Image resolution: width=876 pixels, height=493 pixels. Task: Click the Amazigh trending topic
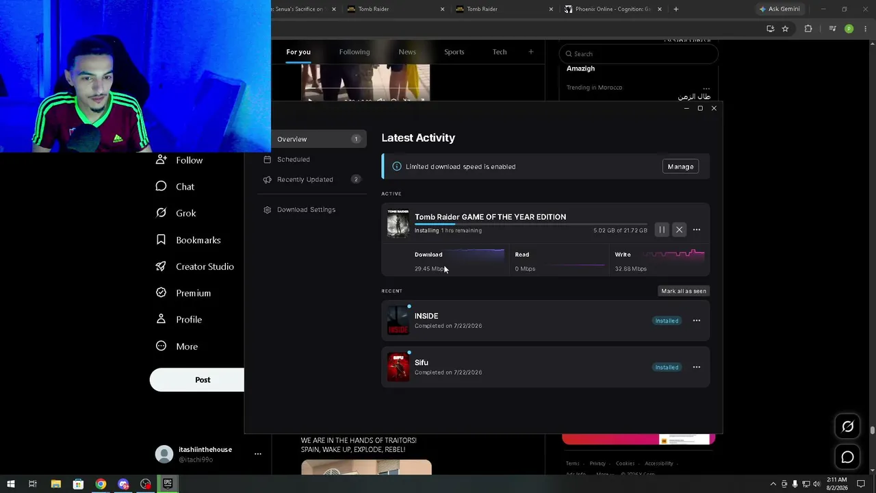(x=580, y=68)
